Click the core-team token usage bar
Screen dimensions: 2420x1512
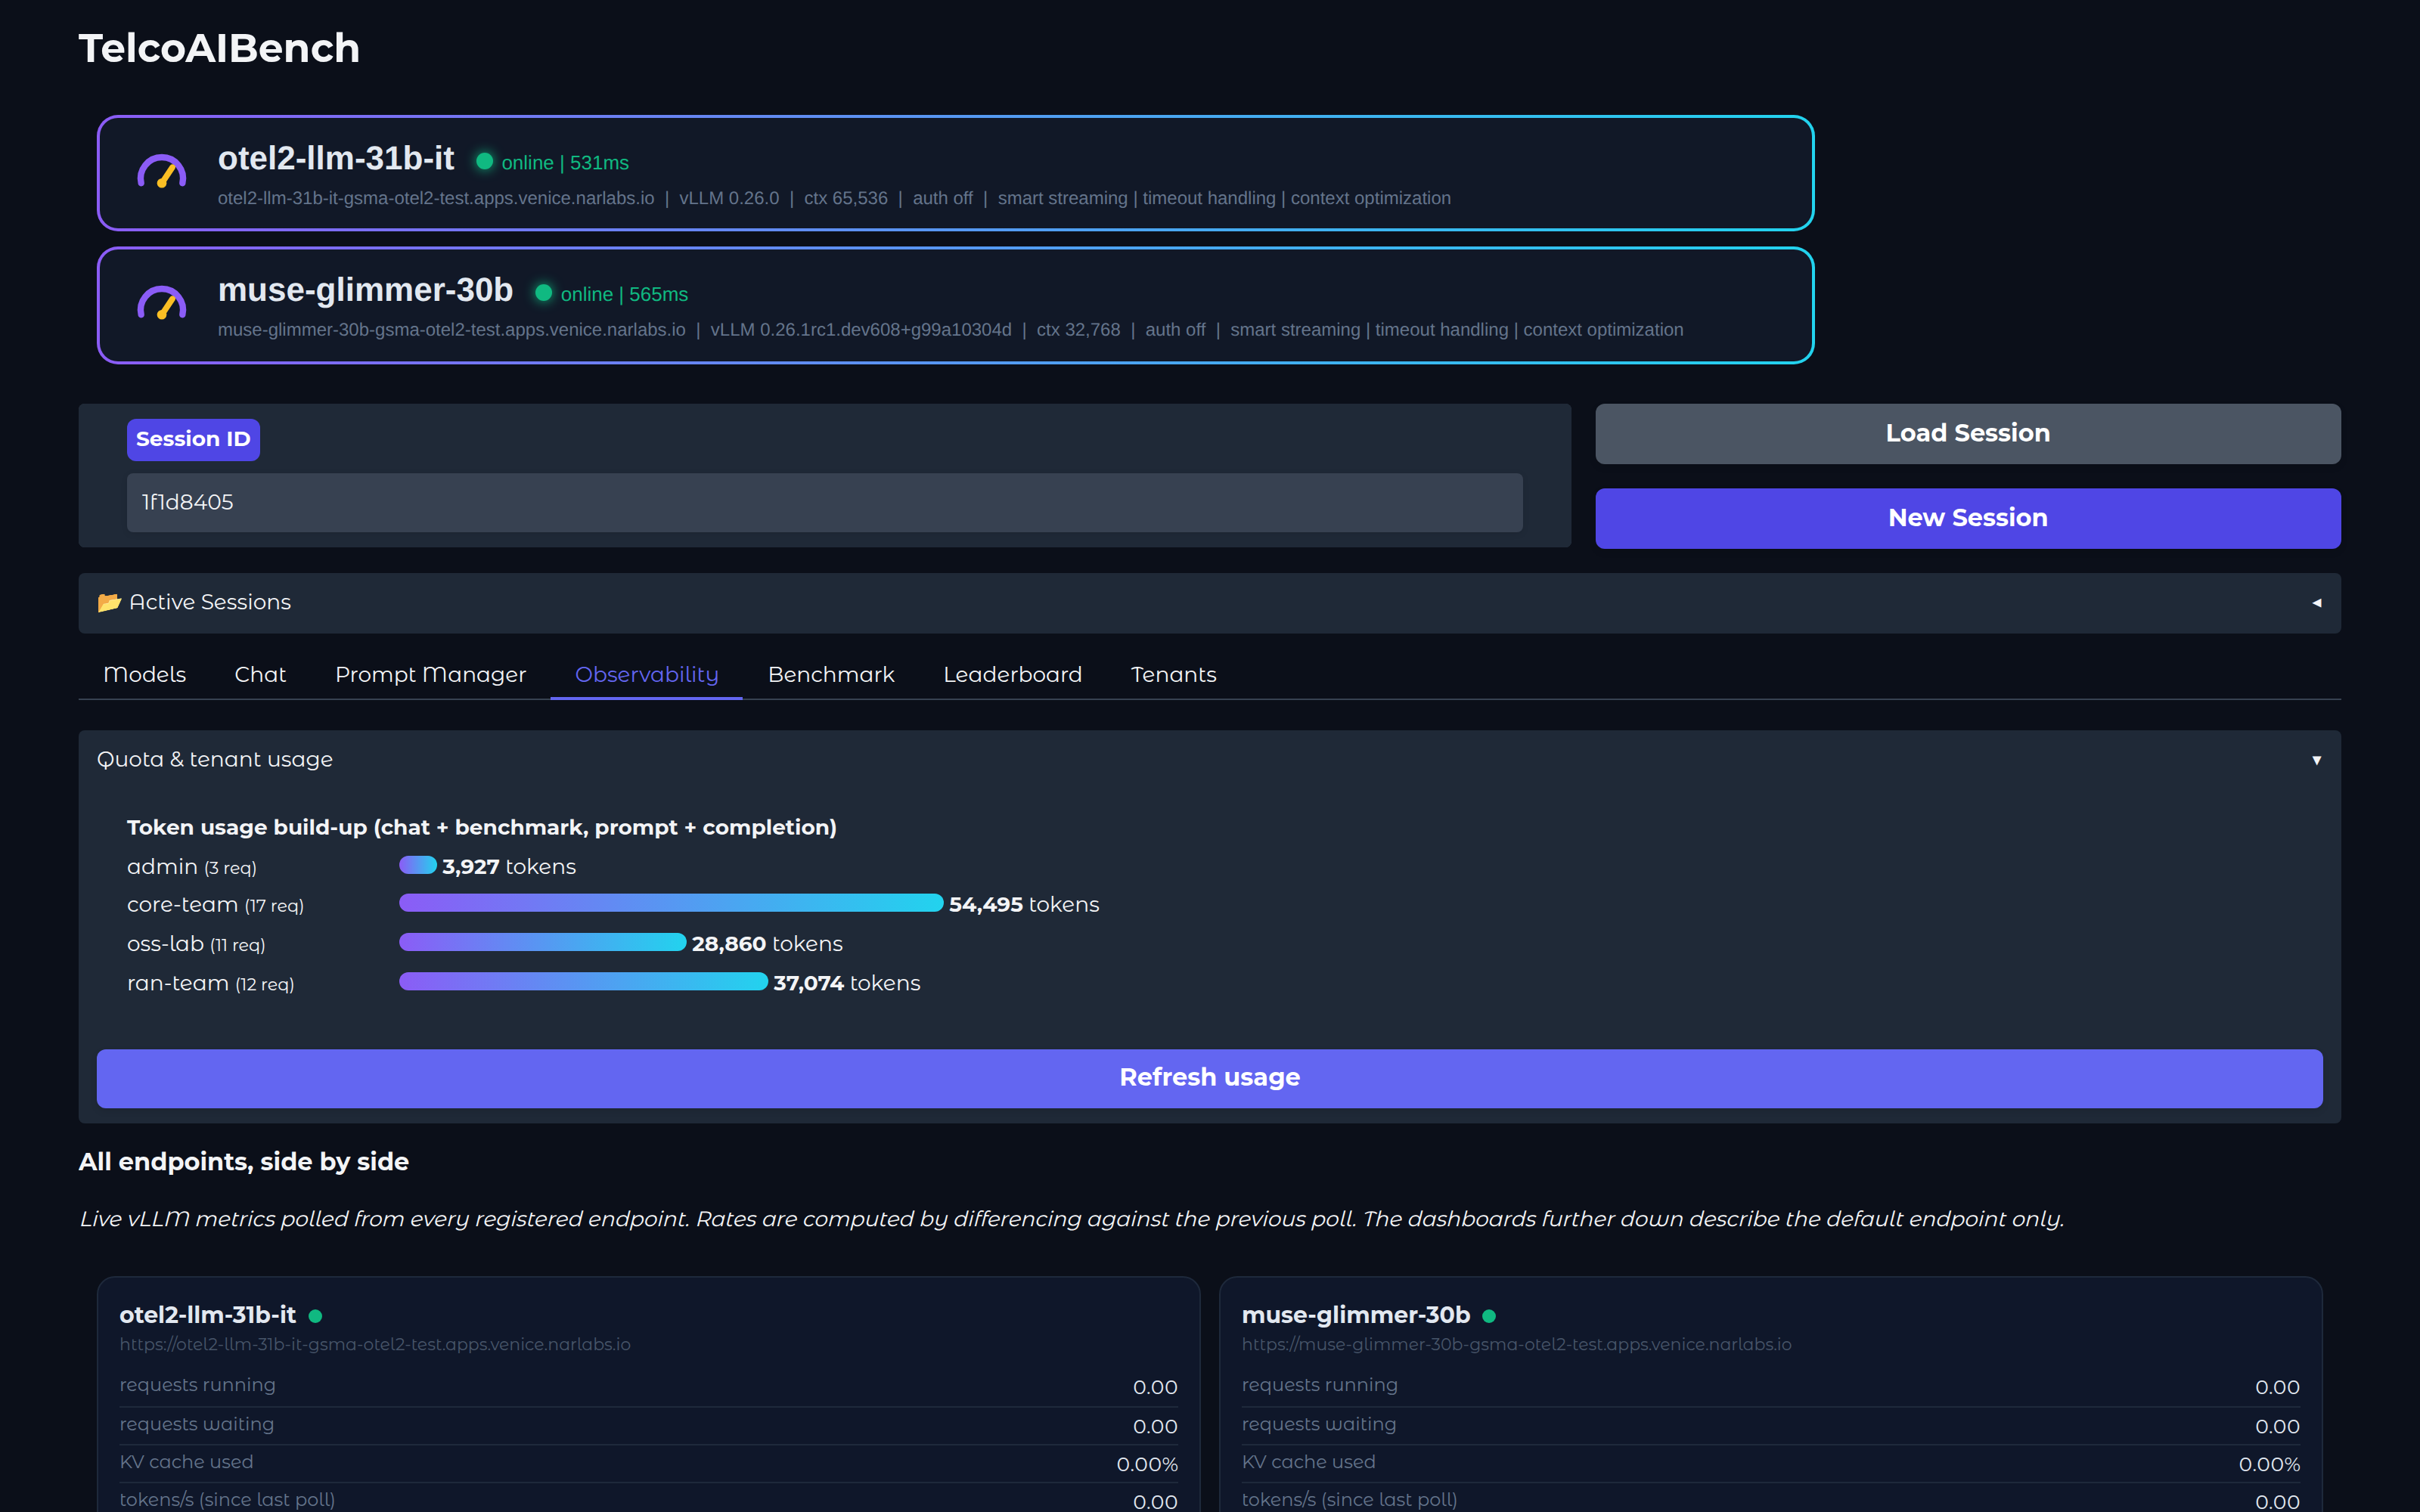(x=671, y=903)
